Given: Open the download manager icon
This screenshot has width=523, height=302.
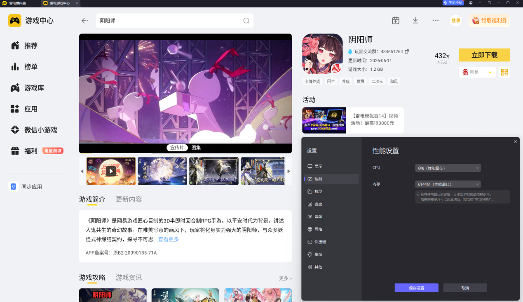Looking at the screenshot, I should (x=415, y=21).
